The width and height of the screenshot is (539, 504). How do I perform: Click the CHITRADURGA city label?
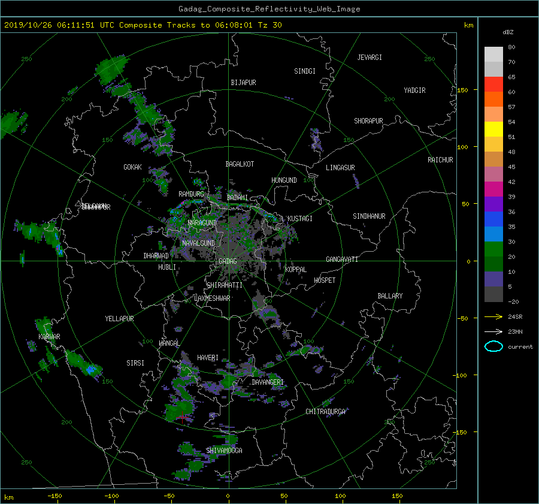click(x=325, y=412)
